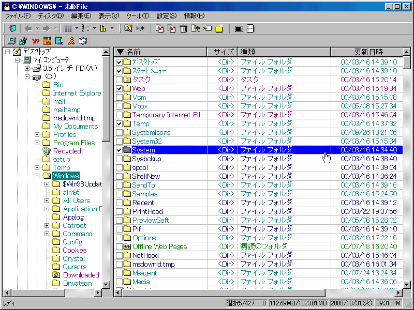414x310 pixels.
Task: Open the 情報(H) menu
Action: [194, 16]
